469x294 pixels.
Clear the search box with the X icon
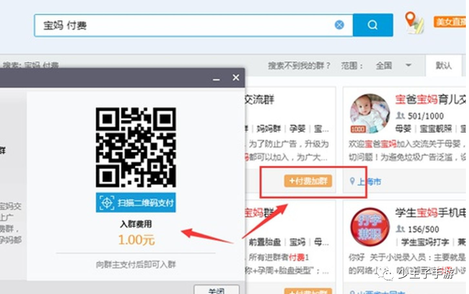339,25
